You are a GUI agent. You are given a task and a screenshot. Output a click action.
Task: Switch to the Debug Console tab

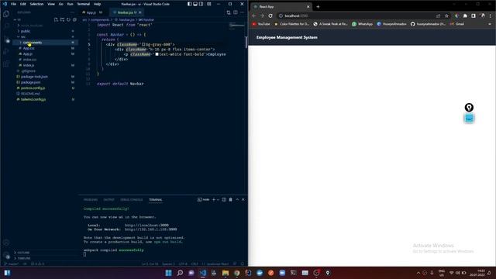click(131, 200)
